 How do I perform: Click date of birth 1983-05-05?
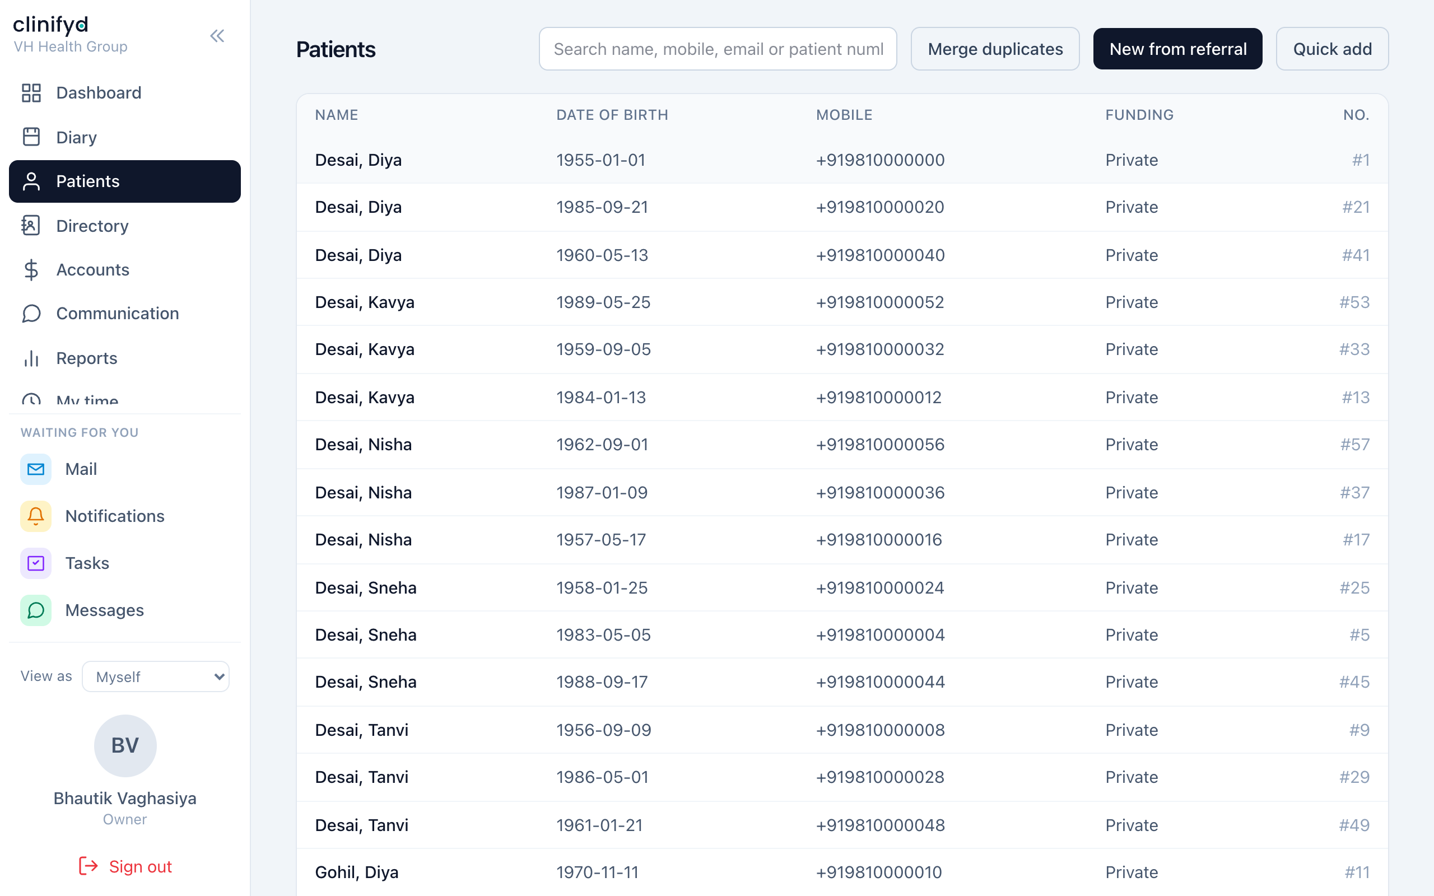click(603, 634)
